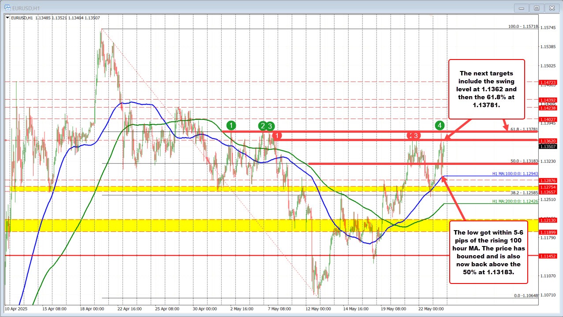This screenshot has height=317, width=563.
Task: Select green circle marker 3 beside marker 2
Action: tap(269, 126)
